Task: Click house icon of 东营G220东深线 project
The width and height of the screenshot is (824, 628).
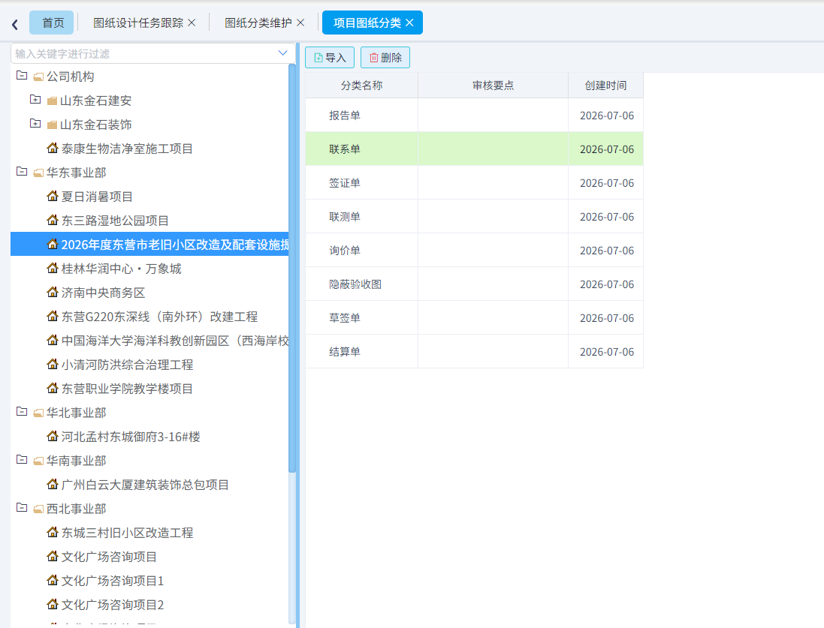Action: [x=53, y=316]
